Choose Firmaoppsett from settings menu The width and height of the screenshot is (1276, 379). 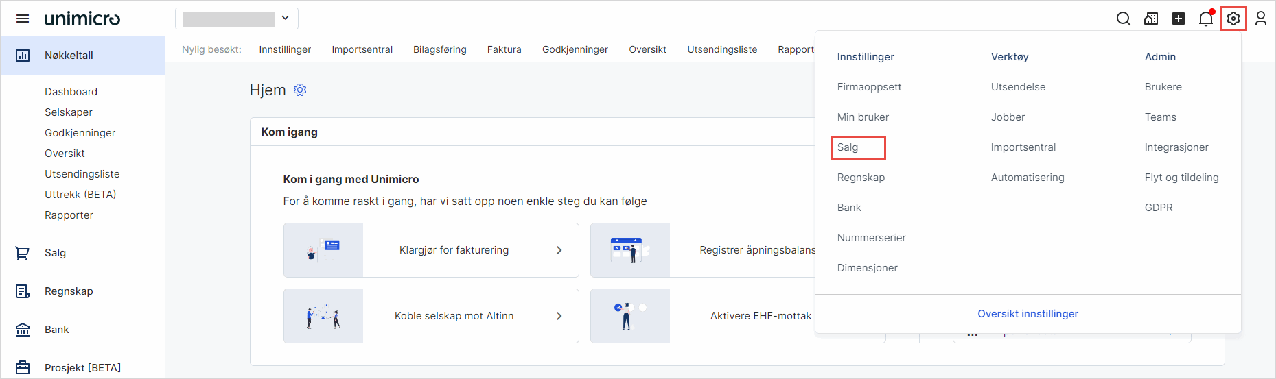click(869, 87)
